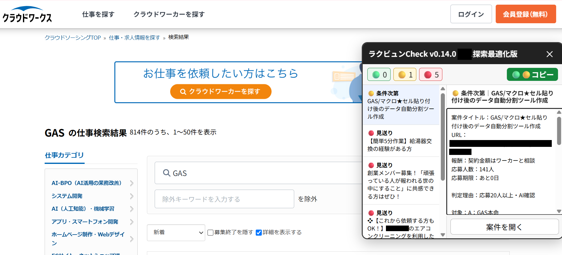This screenshot has height=255, width=562.
Task: Click the detail pane scroll-up arrow
Action: coord(559,112)
